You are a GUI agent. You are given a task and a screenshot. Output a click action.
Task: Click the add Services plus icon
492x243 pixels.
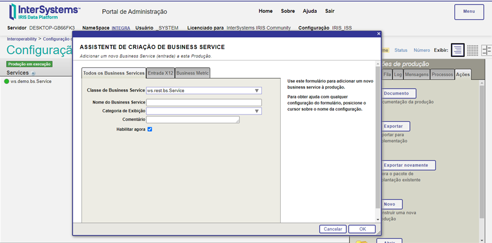33,73
